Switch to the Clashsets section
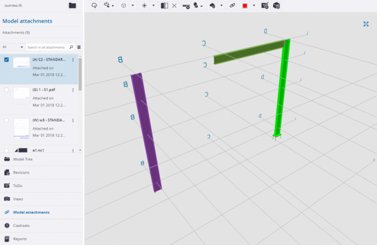 (x=21, y=225)
